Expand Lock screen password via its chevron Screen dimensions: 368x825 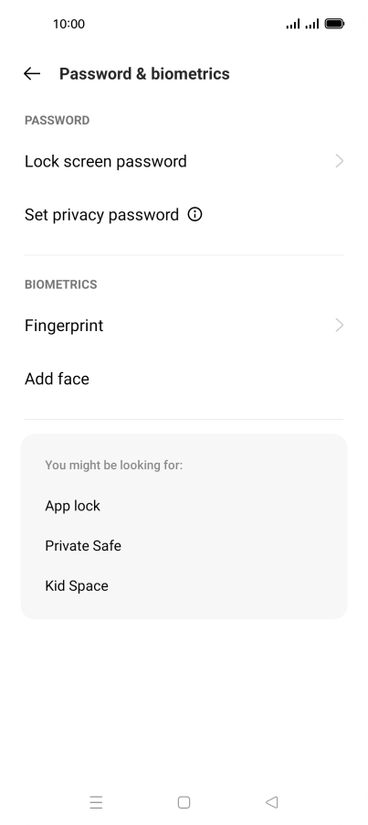pos(339,161)
